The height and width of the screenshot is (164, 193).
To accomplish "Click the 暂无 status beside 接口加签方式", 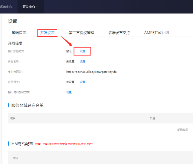I will pyautogui.click(x=69, y=51).
